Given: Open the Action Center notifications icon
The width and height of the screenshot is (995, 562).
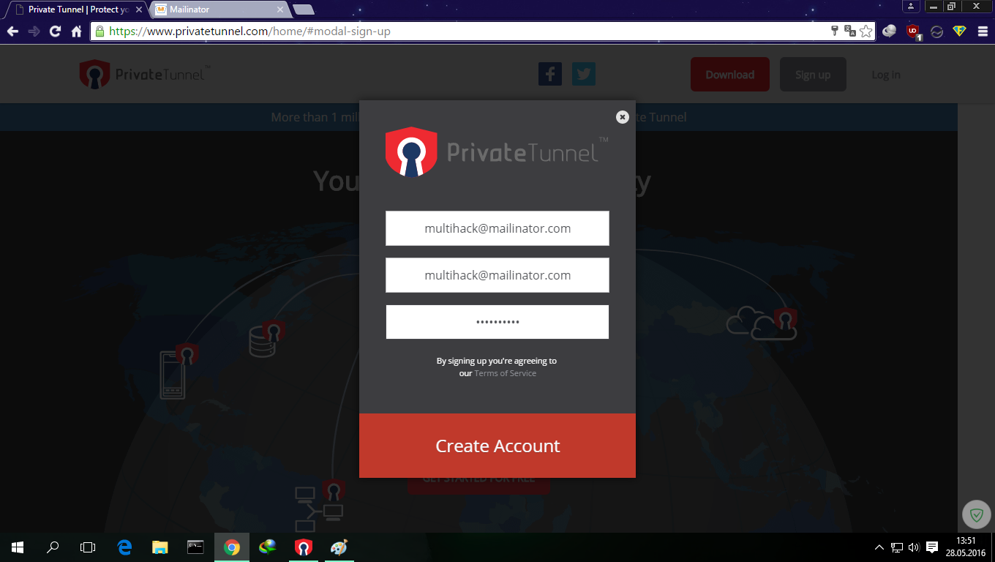Looking at the screenshot, I should [x=932, y=547].
